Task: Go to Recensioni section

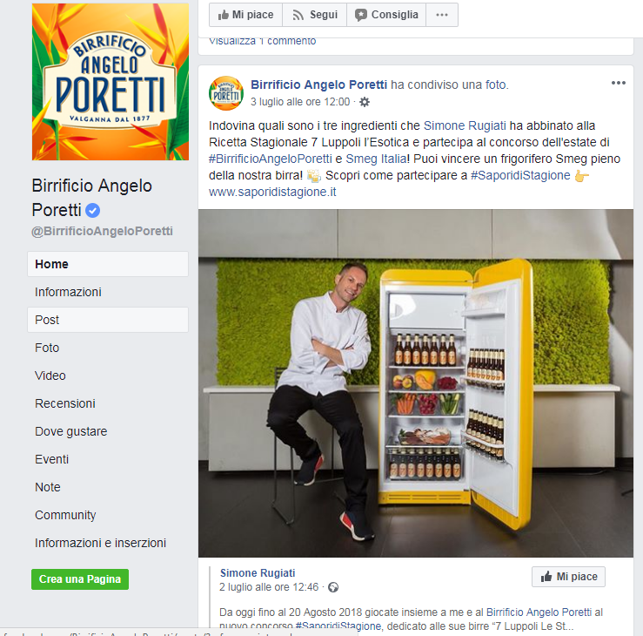Action: click(65, 403)
